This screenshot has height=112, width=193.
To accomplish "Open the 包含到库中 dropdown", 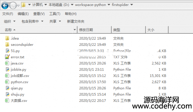I will coord(32,22).
